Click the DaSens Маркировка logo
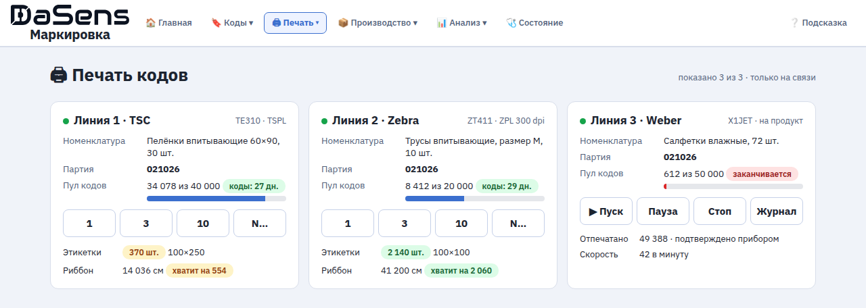This screenshot has width=866, height=308. click(70, 23)
